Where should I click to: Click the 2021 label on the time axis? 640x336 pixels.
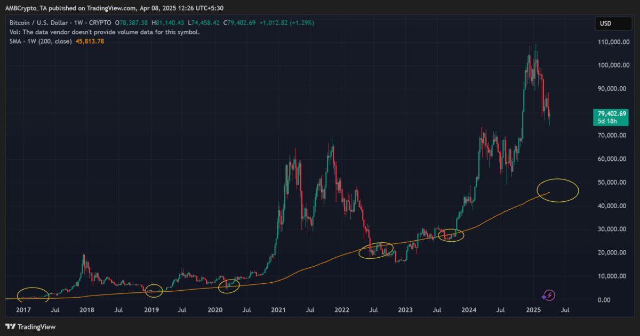click(278, 309)
